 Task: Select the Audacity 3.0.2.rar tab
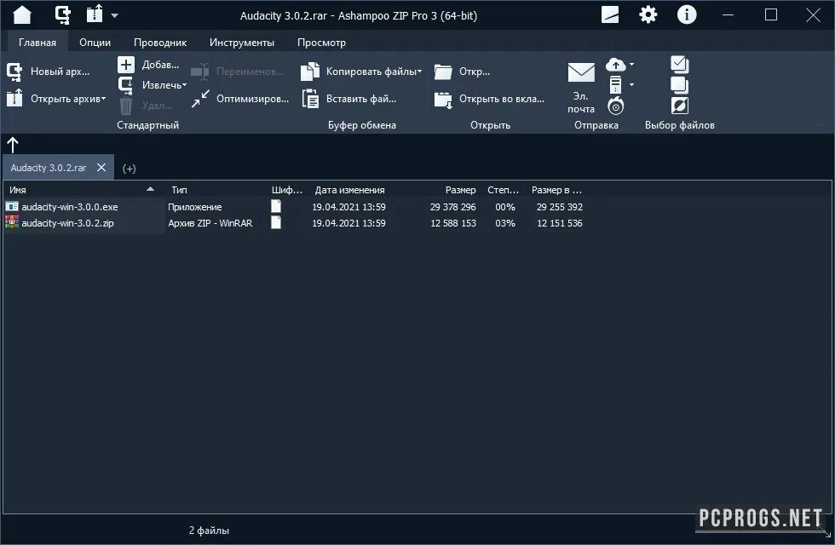tap(49, 168)
